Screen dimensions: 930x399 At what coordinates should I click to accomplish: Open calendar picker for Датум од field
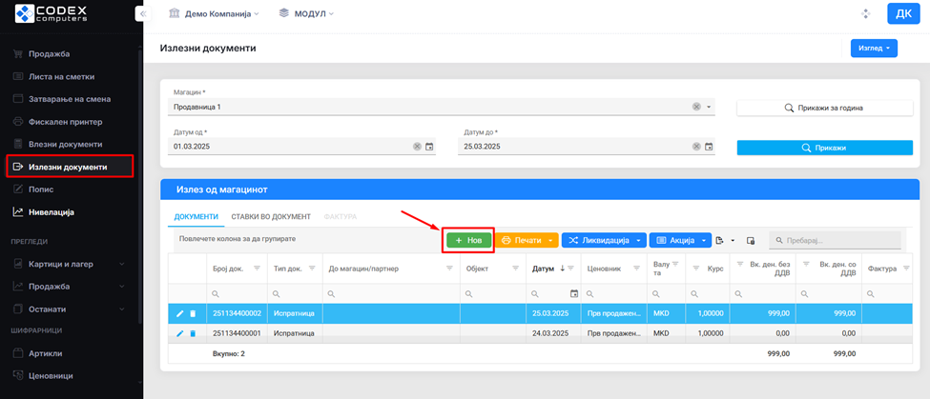pos(429,147)
